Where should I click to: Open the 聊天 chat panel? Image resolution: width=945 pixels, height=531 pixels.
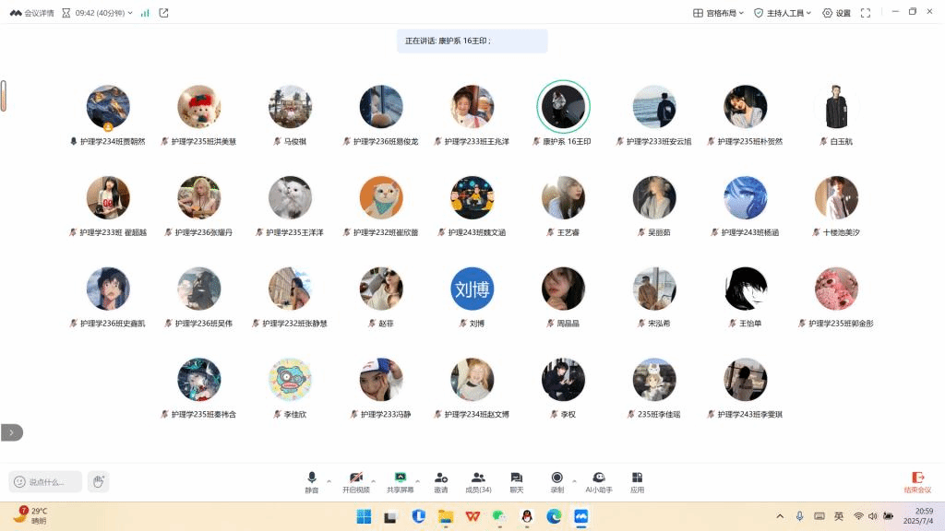[516, 481]
